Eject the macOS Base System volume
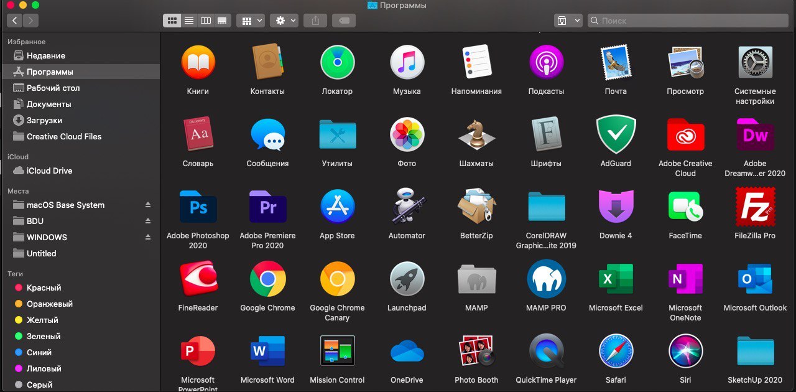The image size is (796, 392). point(148,205)
